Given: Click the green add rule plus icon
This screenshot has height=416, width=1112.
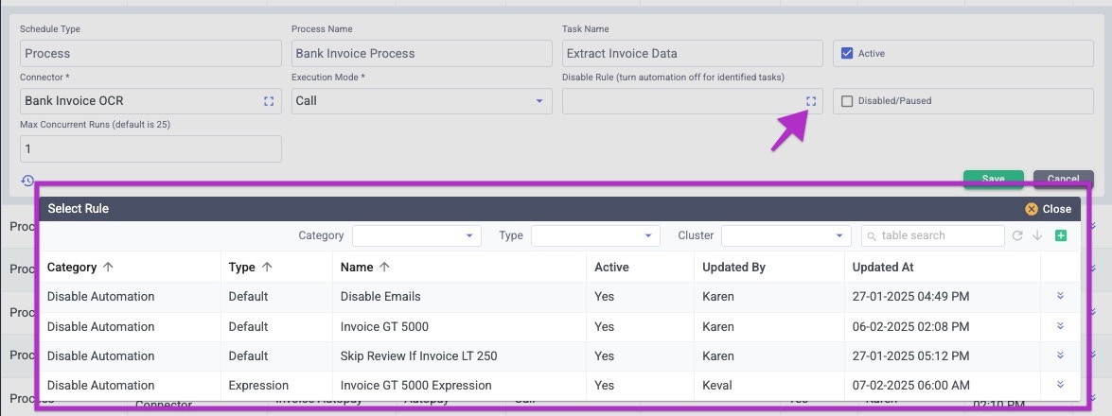Looking at the screenshot, I should (x=1060, y=235).
